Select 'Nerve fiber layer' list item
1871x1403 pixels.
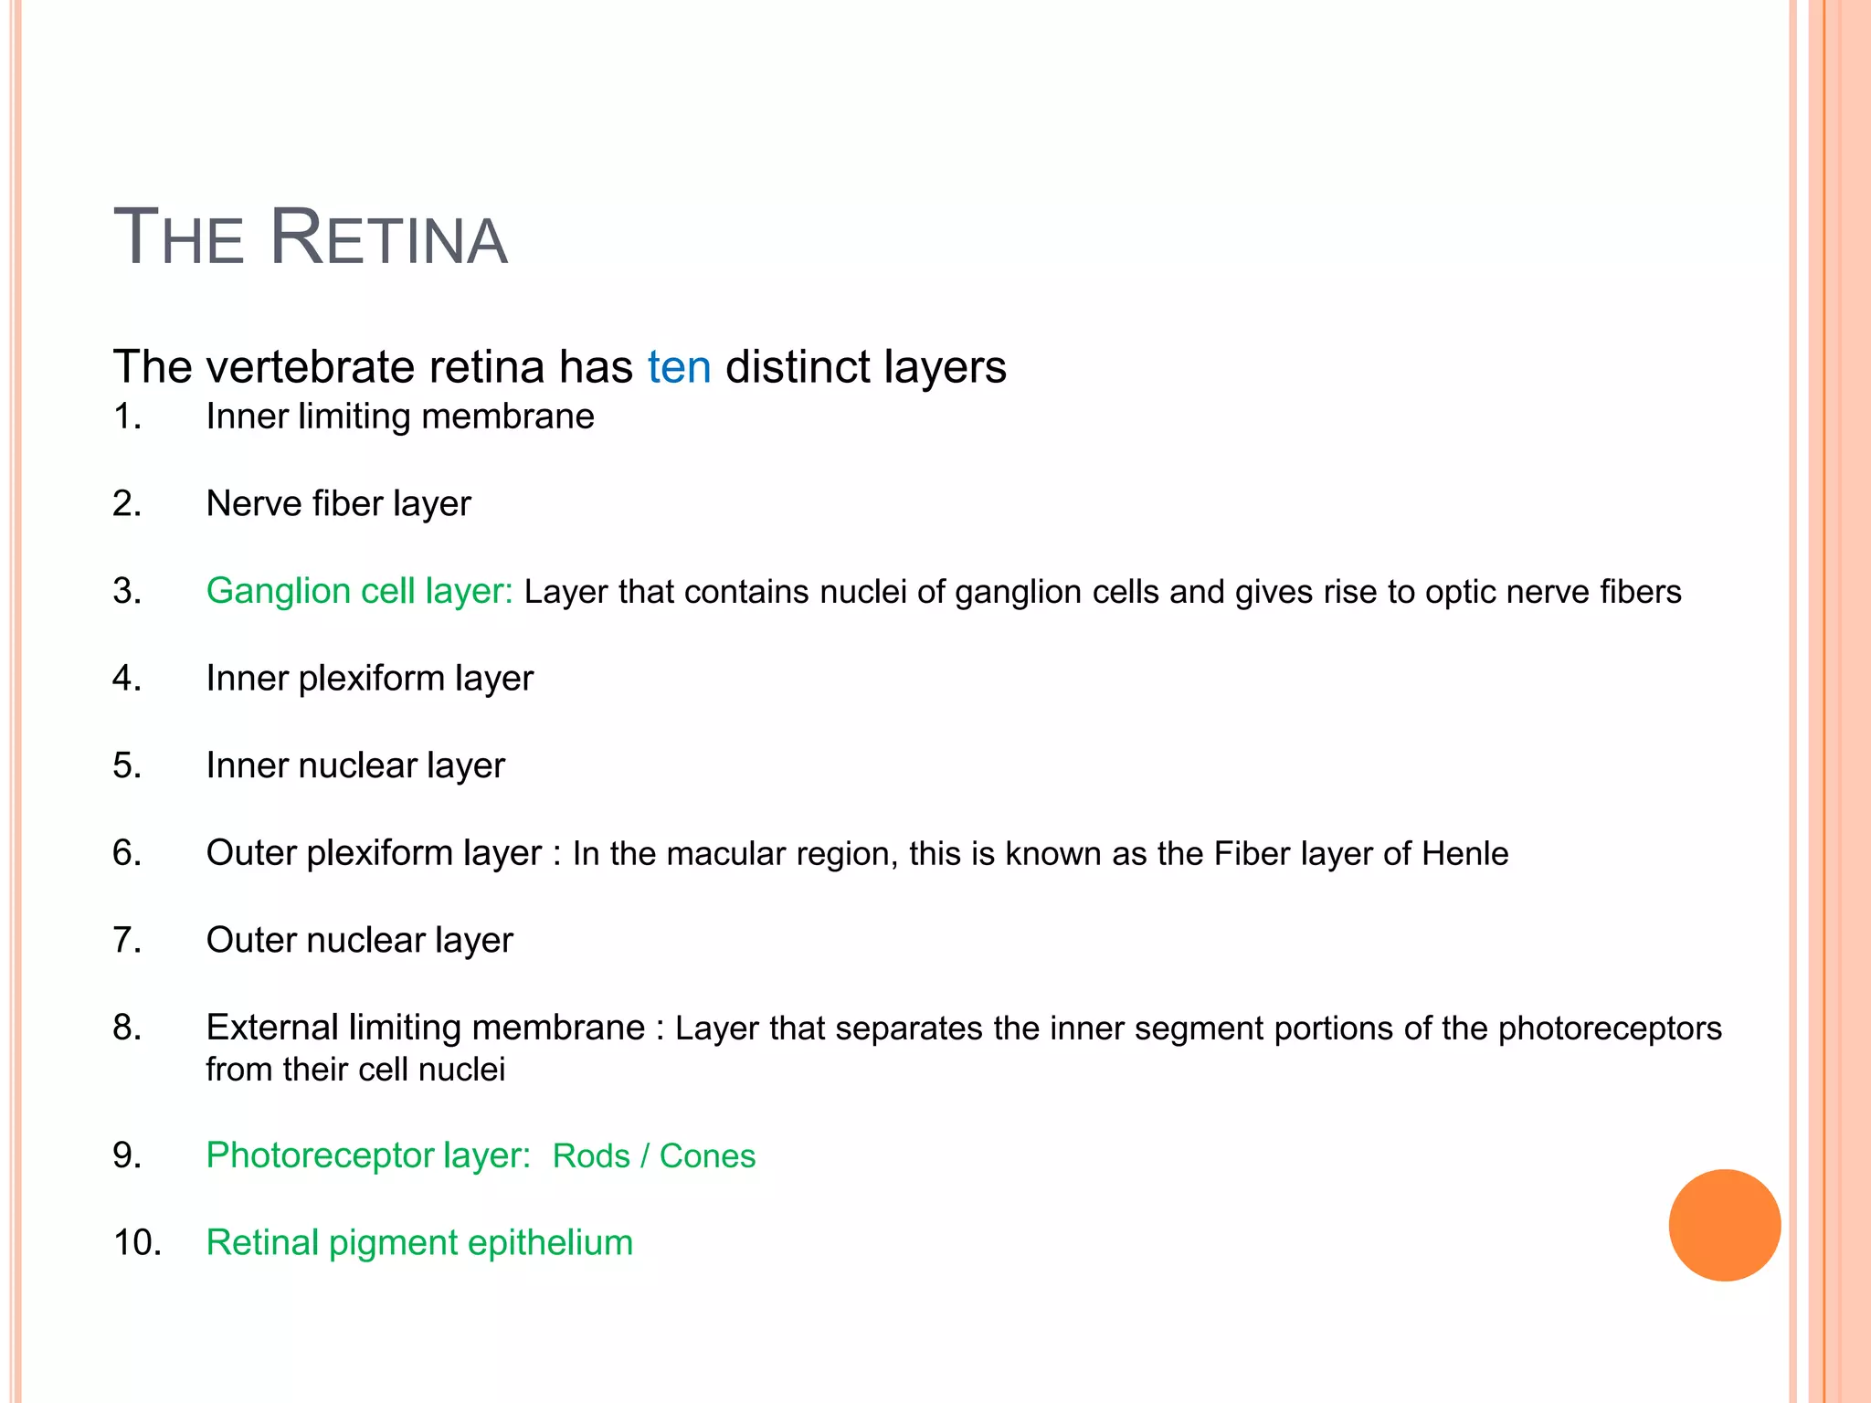click(x=338, y=503)
